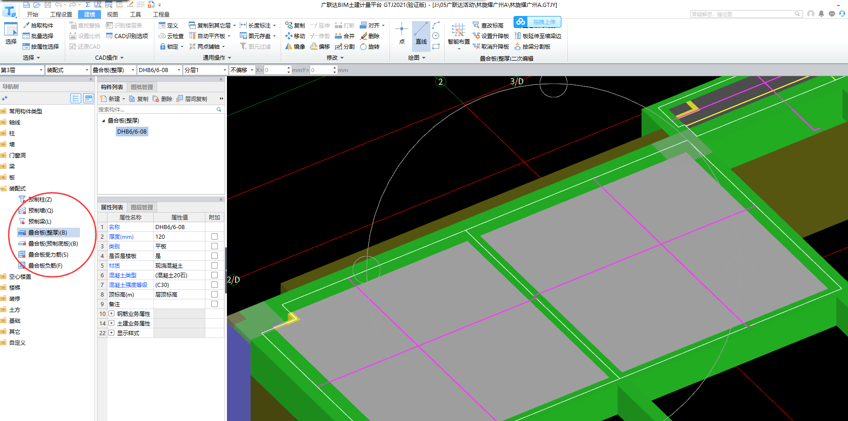This screenshot has height=421, width=848.
Task: Click the 自动平齐板 tool
Action: [210, 36]
